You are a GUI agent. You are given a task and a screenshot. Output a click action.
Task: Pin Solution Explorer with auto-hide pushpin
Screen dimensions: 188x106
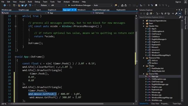point(179,10)
